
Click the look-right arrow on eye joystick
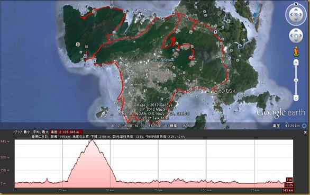[x=300, y=14]
